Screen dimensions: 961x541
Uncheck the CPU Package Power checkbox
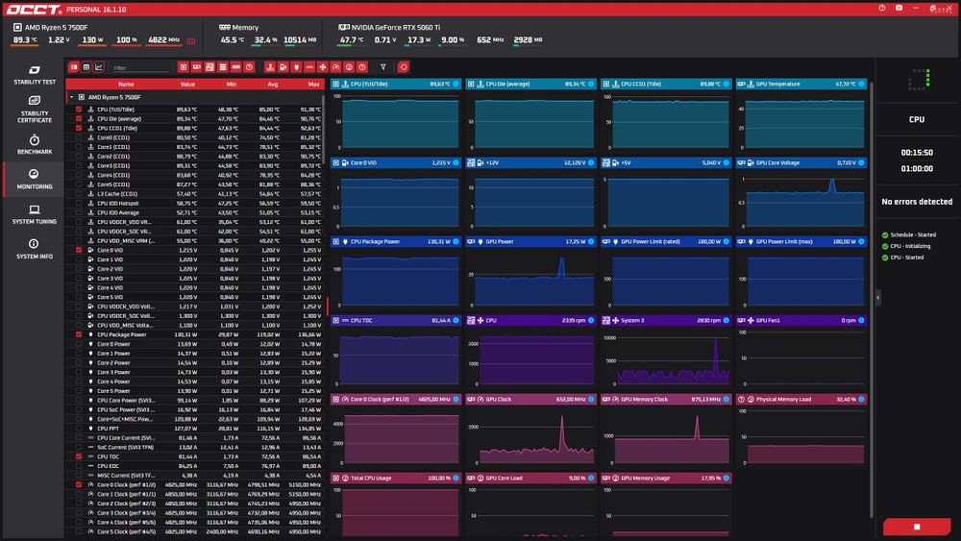click(79, 334)
